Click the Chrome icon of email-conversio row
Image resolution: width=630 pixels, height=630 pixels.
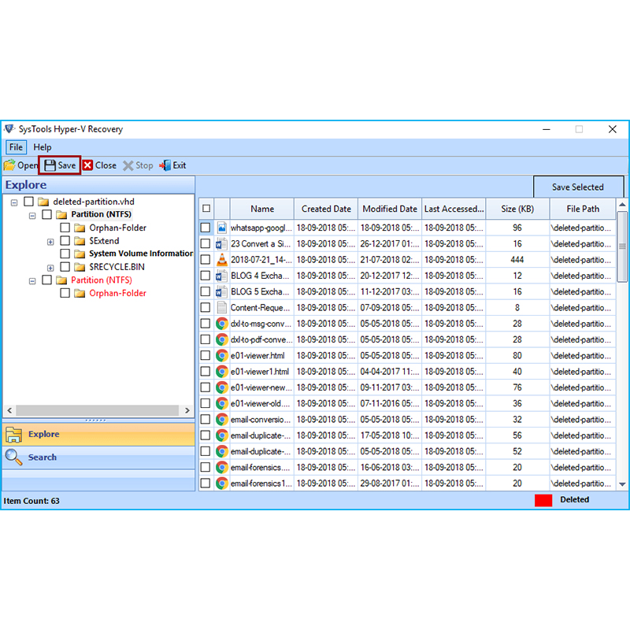(221, 420)
